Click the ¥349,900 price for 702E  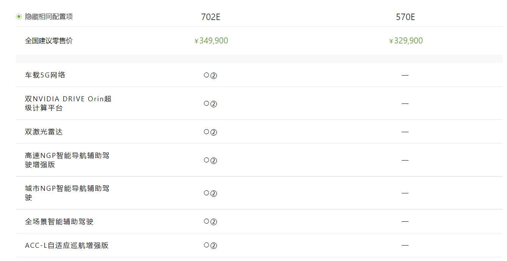[211, 41]
